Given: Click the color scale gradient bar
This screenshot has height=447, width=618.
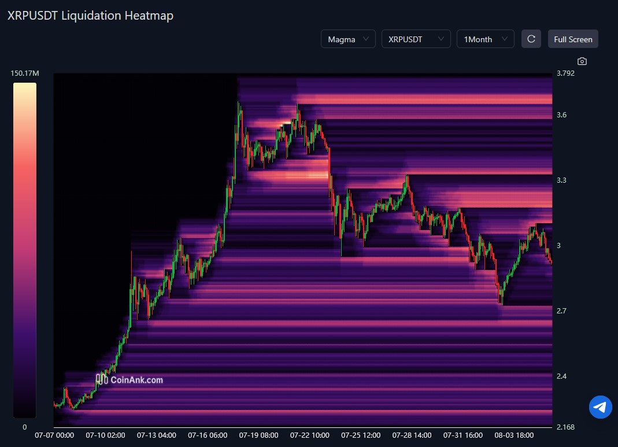Looking at the screenshot, I should coord(25,250).
